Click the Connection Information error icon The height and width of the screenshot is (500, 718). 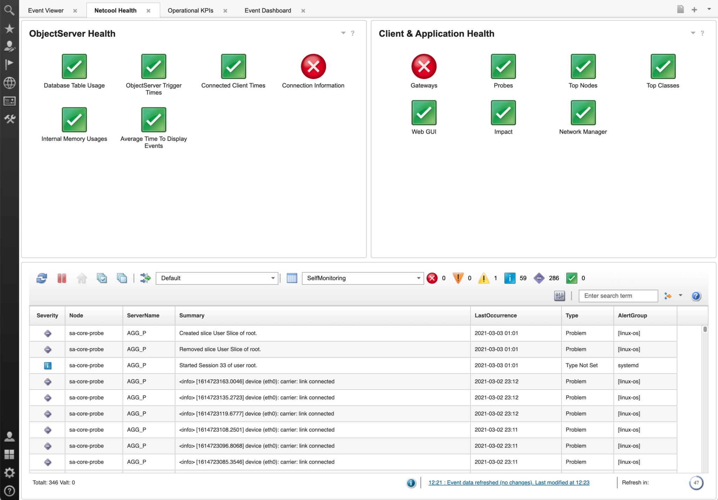point(313,66)
